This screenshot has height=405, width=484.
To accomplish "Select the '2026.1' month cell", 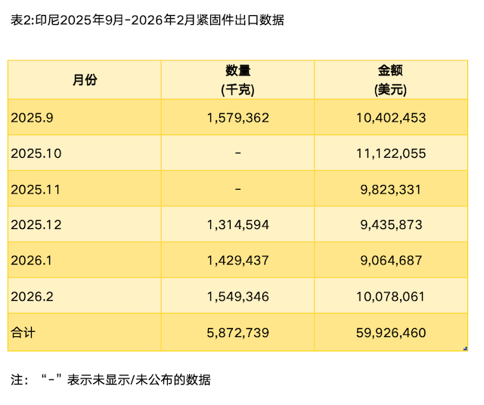I will coord(85,260).
